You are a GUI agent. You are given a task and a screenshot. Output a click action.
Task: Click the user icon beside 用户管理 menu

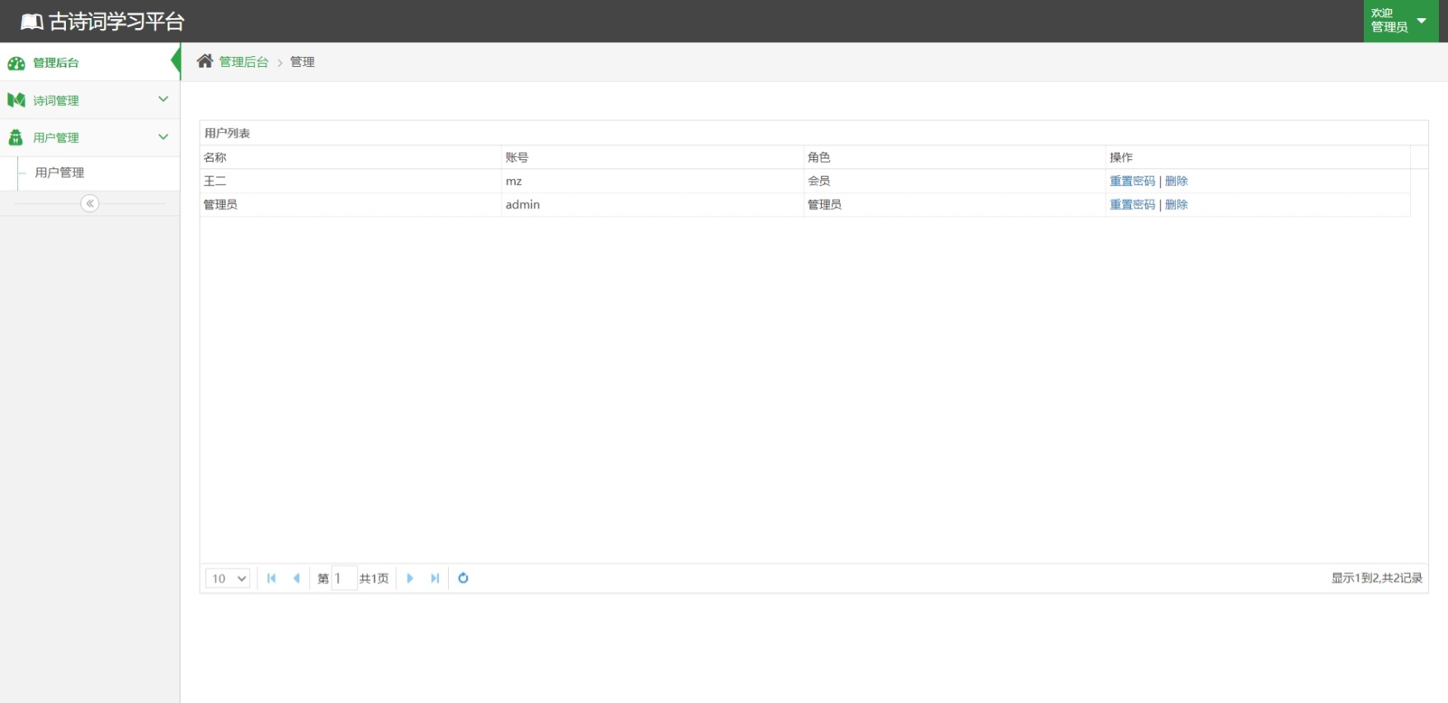coord(16,137)
